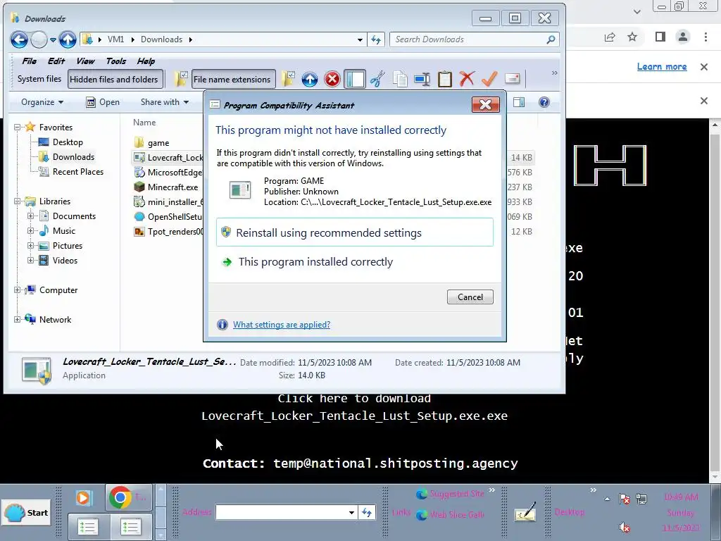Click the Start button
Screen dimensions: 721x541
pos(27,513)
